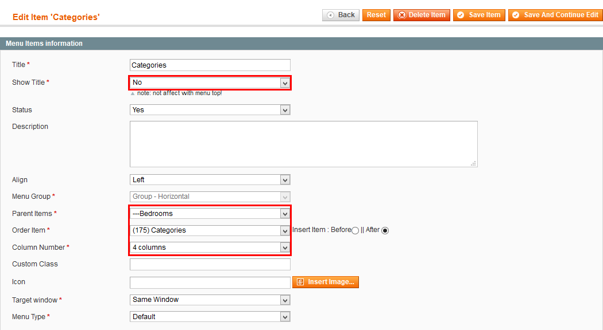Click inside the Description textarea
The height and width of the screenshot is (330, 603).
pyautogui.click(x=303, y=144)
